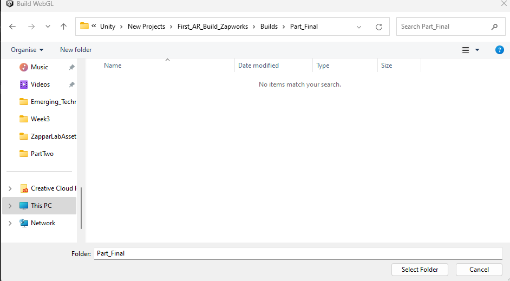Open the Help question mark icon

500,50
